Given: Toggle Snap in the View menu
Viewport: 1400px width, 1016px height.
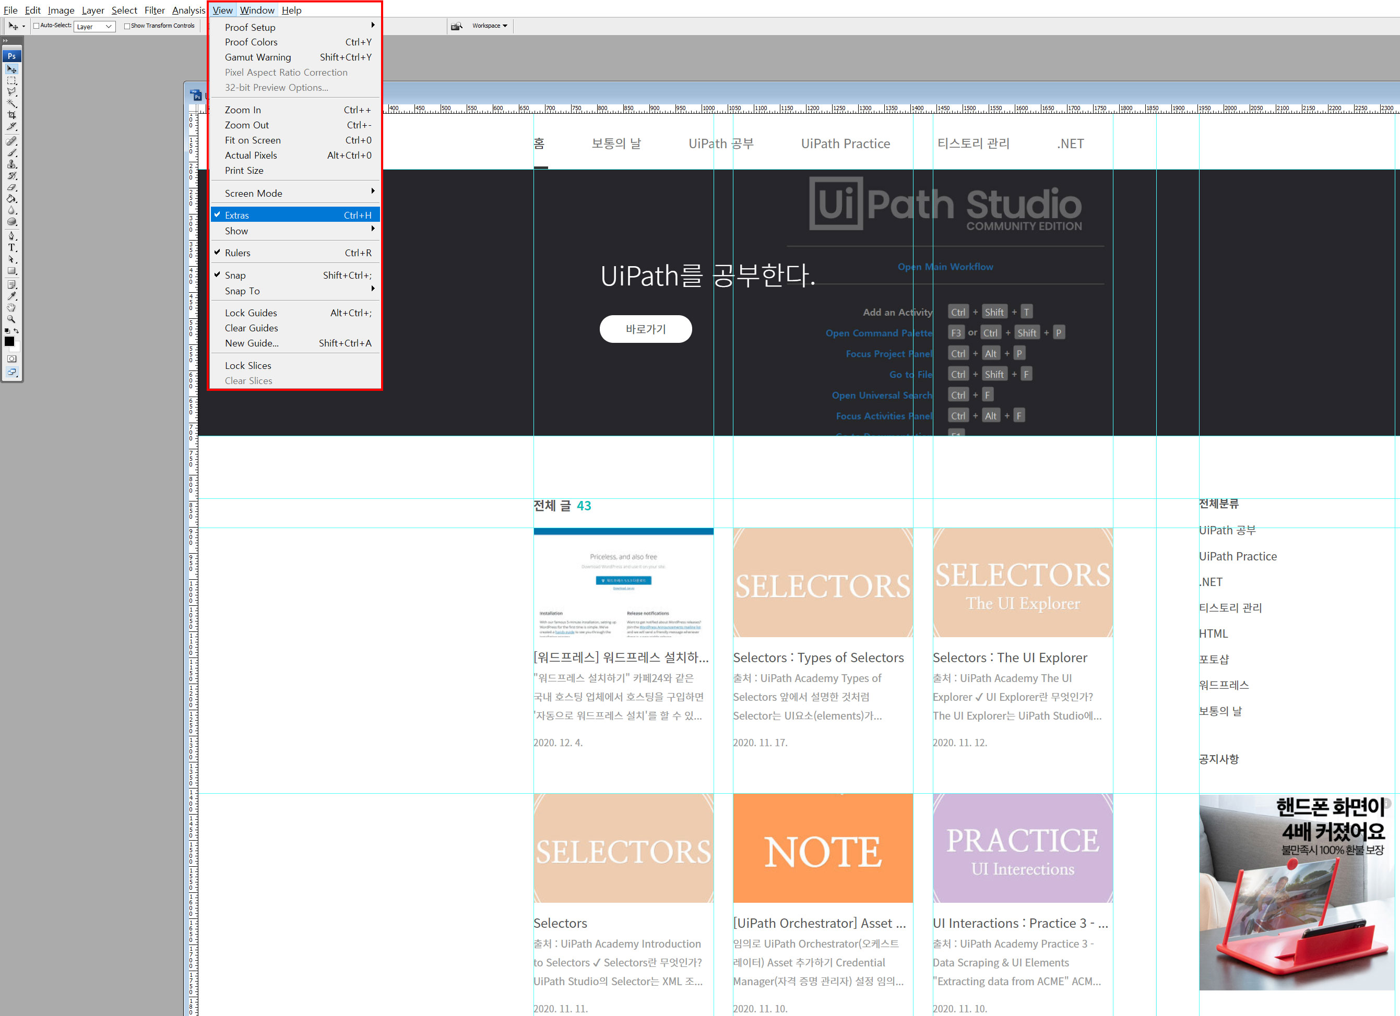Looking at the screenshot, I should point(295,276).
